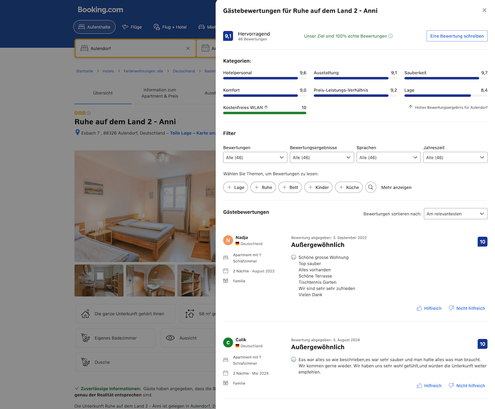Screen dimensions: 495x409
Task: Open the Sprachen filter dropdown
Action: 388,158
